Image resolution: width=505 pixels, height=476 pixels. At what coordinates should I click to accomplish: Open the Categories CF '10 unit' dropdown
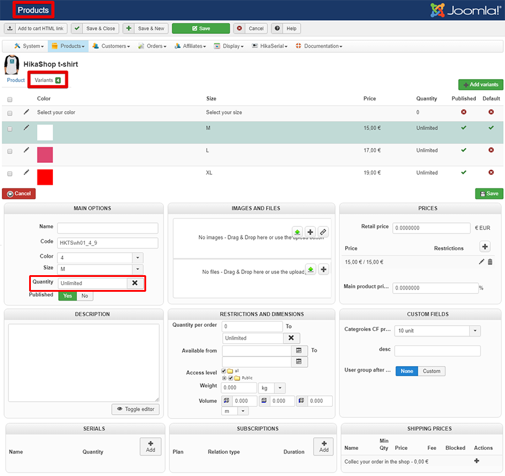437,331
